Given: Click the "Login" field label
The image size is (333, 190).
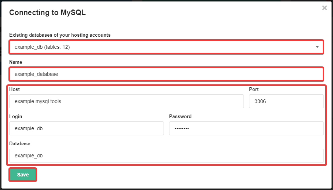Looking at the screenshot, I should (x=16, y=116).
